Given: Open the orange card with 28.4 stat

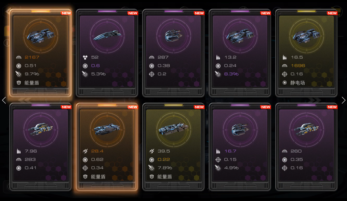Looking at the screenshot, I should tap(107, 147).
